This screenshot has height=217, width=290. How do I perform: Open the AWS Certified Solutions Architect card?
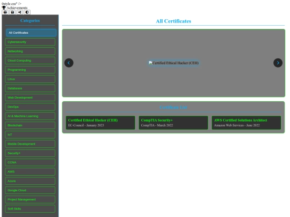(x=247, y=123)
